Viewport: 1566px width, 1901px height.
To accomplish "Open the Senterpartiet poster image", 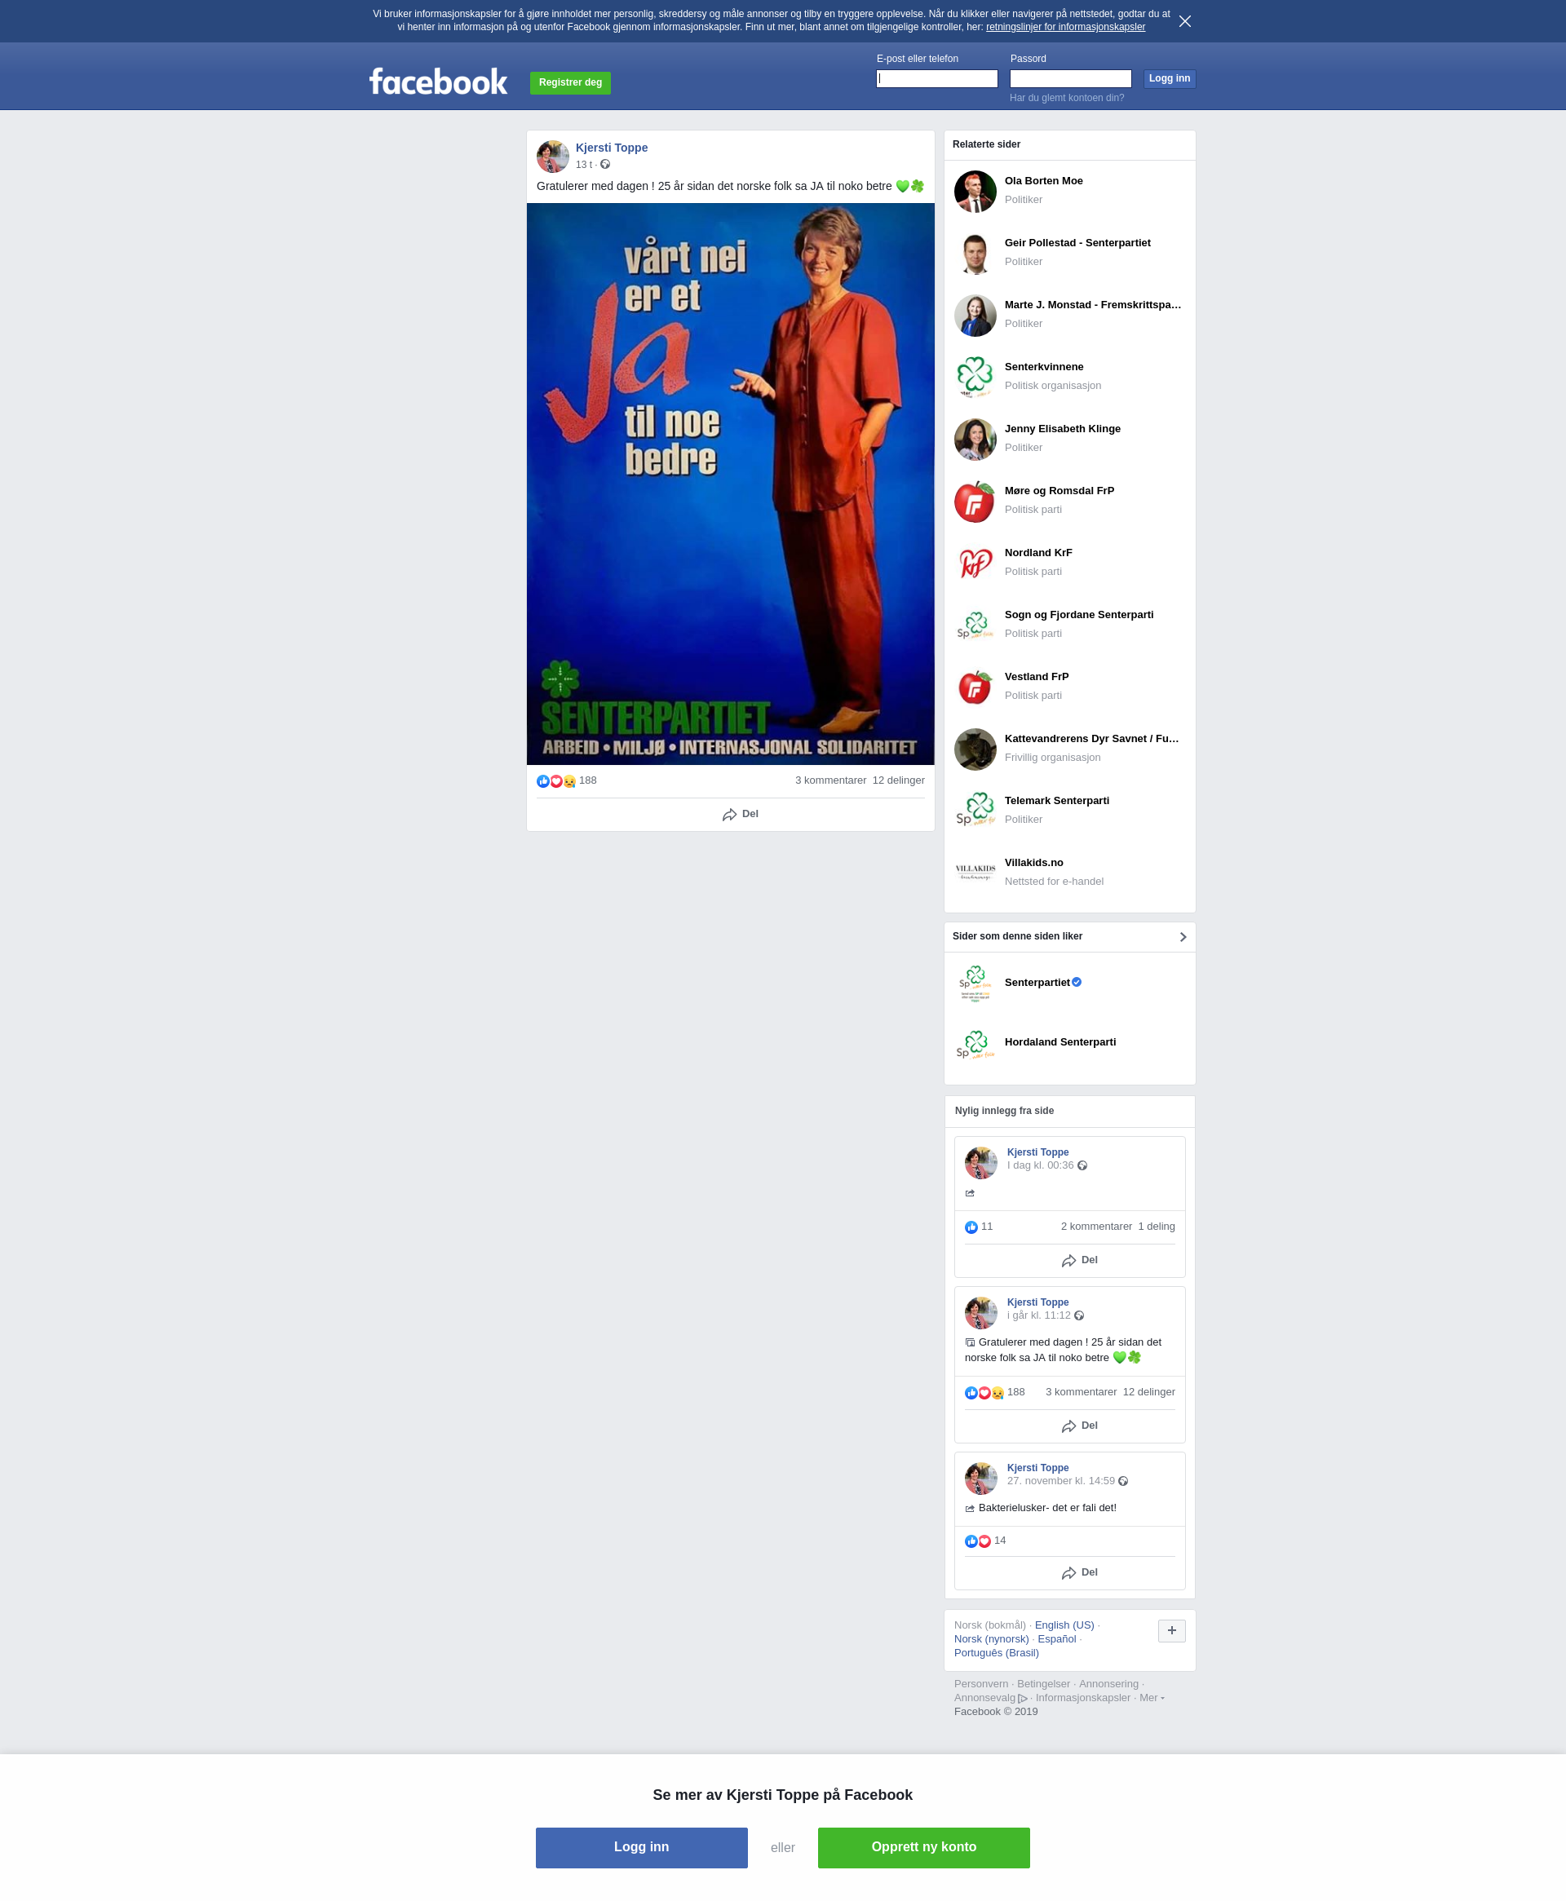I will 731,484.
